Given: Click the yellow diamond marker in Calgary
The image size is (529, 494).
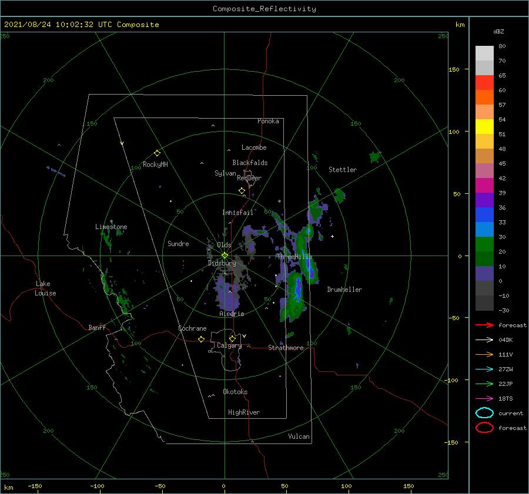Looking at the screenshot, I should coord(232,338).
